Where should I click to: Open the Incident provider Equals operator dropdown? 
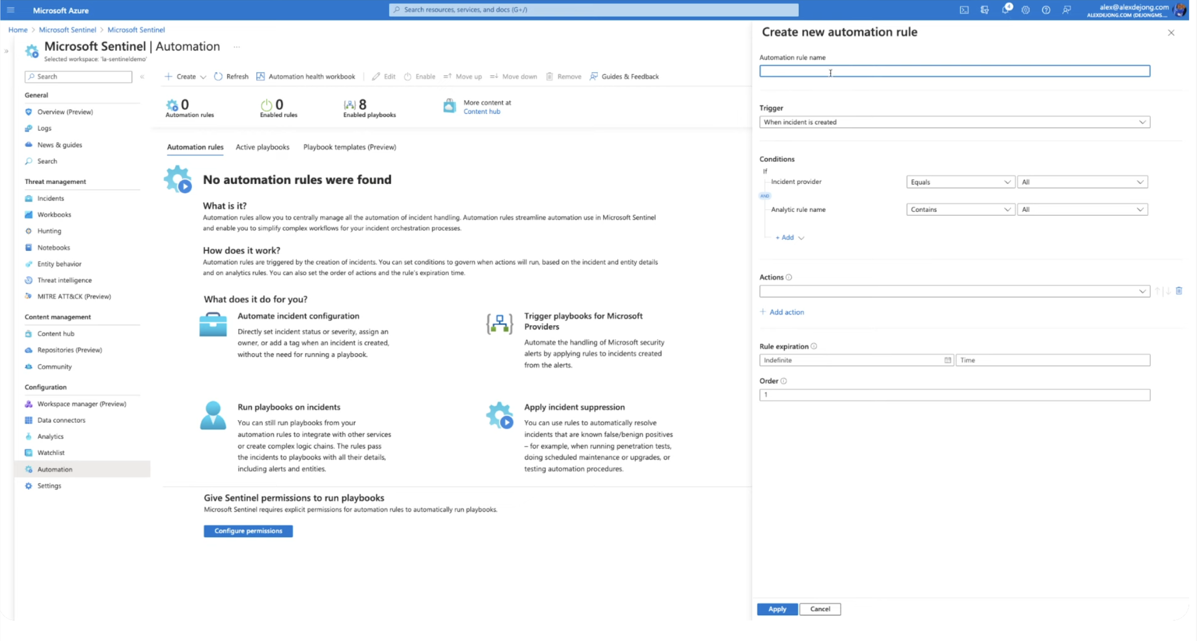pos(960,182)
